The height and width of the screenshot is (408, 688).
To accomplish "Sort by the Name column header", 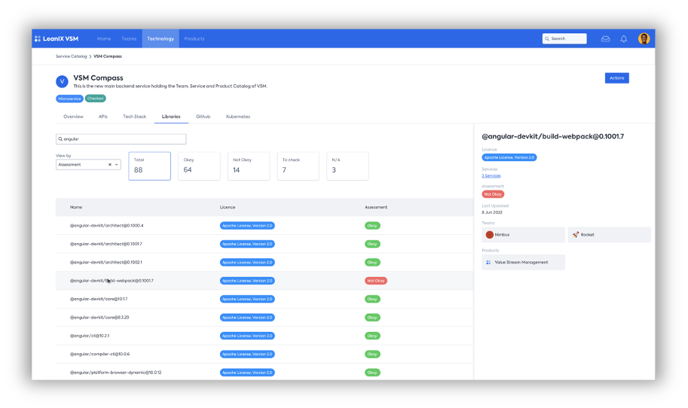I will (x=76, y=207).
